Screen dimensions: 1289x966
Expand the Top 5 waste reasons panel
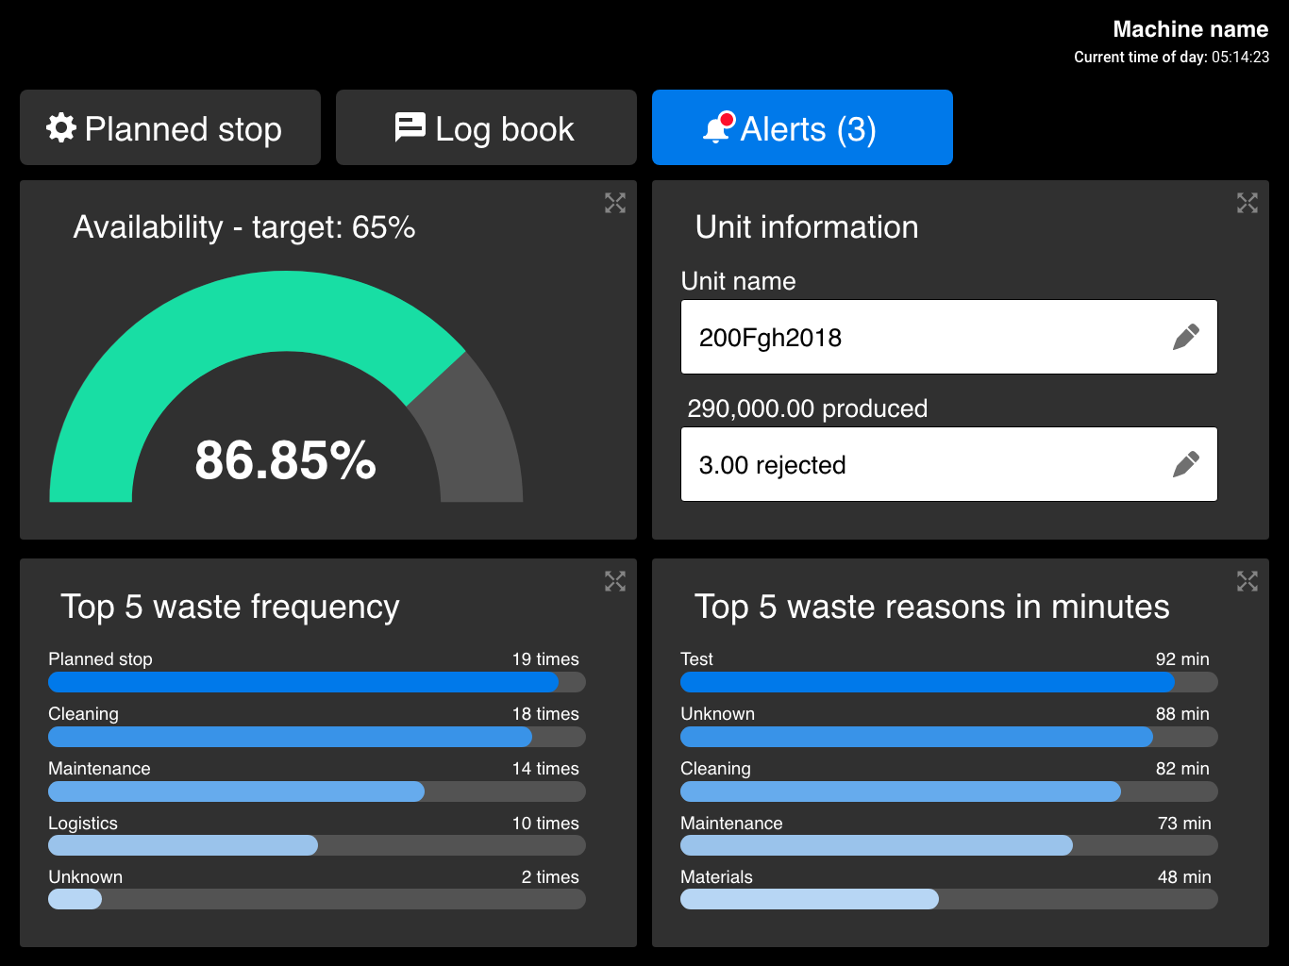1247,581
